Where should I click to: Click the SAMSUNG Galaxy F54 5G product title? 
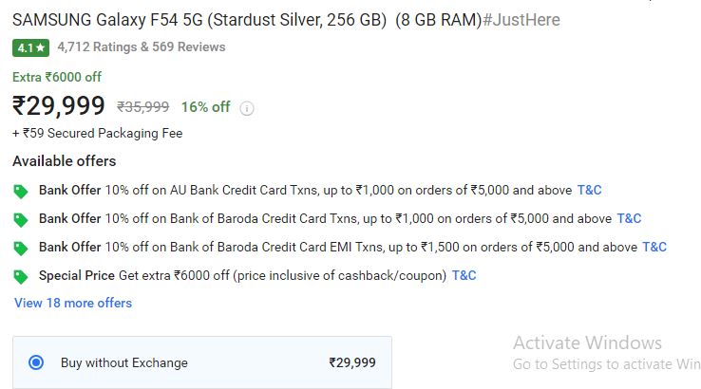[x=247, y=20]
